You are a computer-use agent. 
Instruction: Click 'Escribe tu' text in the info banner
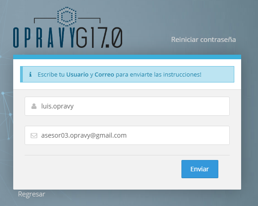51,75
